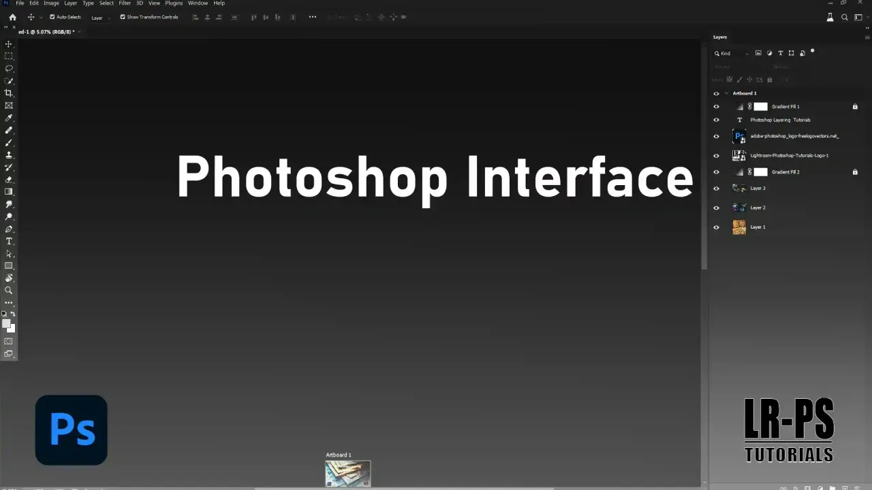Viewport: 872px width, 490px height.
Task: Open Kind filter dropdown in Layers
Action: 732,53
